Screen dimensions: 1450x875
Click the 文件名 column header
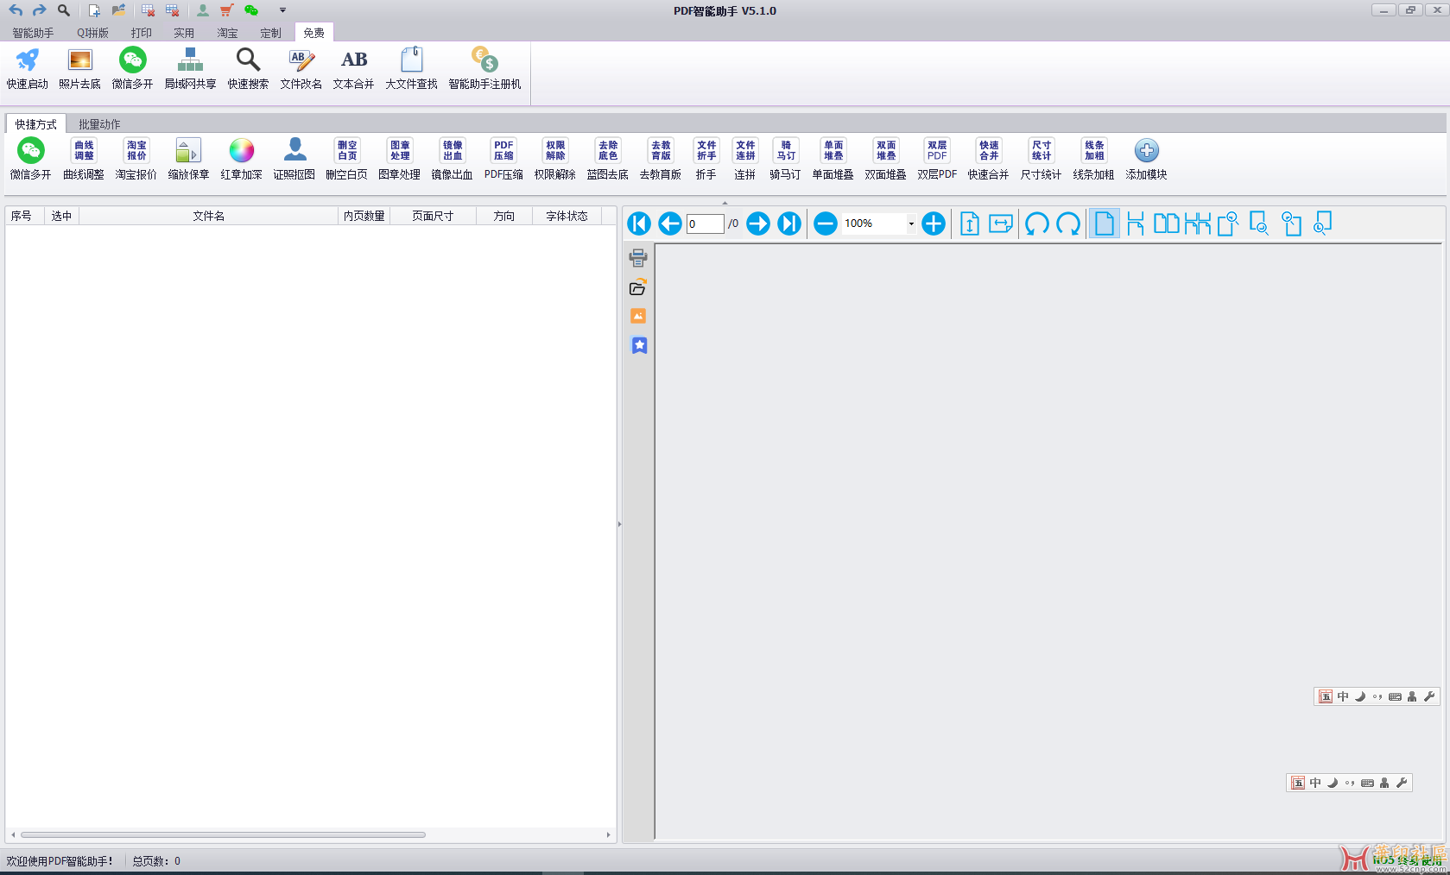tap(208, 216)
